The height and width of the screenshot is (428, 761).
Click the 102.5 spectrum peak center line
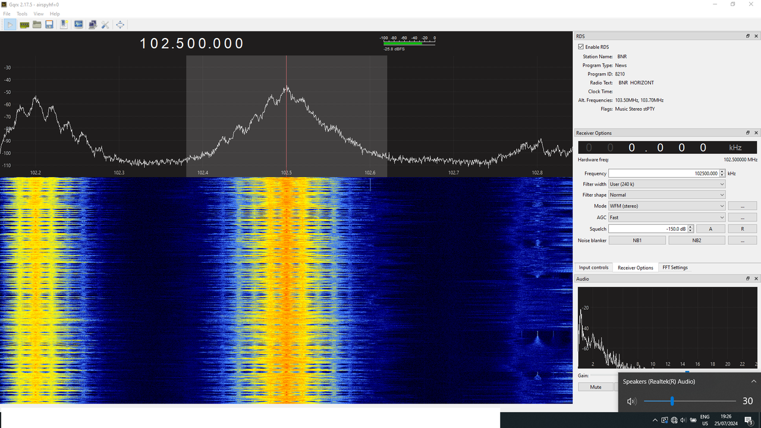click(x=287, y=116)
